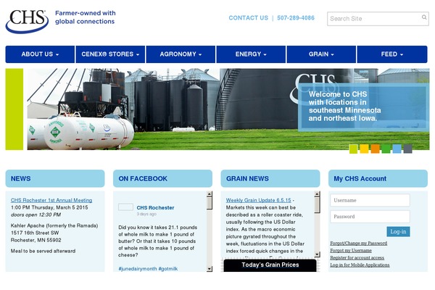Open the Grain dropdown menu
Image resolution: width=435 pixels, height=290 pixels.
(x=321, y=54)
